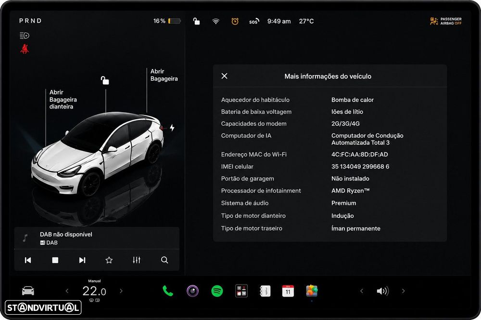Select the Não instalado garage door value

click(350, 178)
